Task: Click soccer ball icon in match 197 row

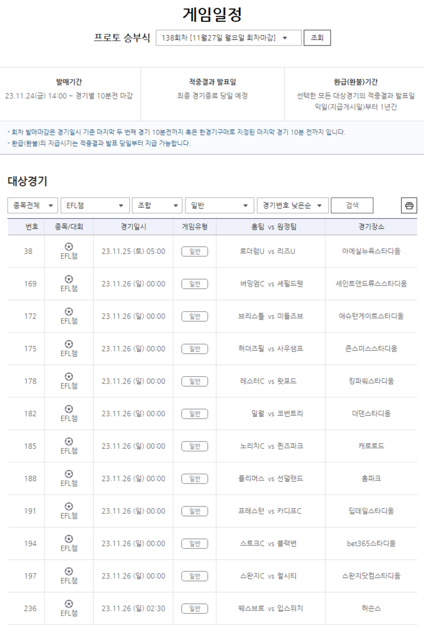Action: tap(68, 571)
